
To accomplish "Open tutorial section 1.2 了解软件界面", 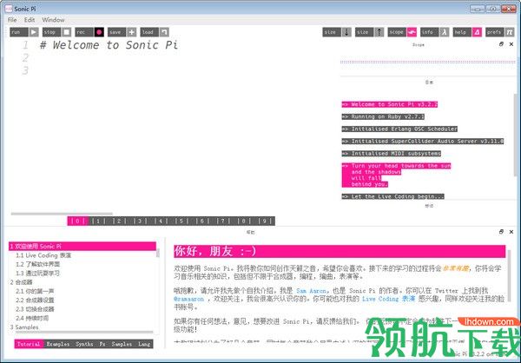I will click(x=38, y=264).
